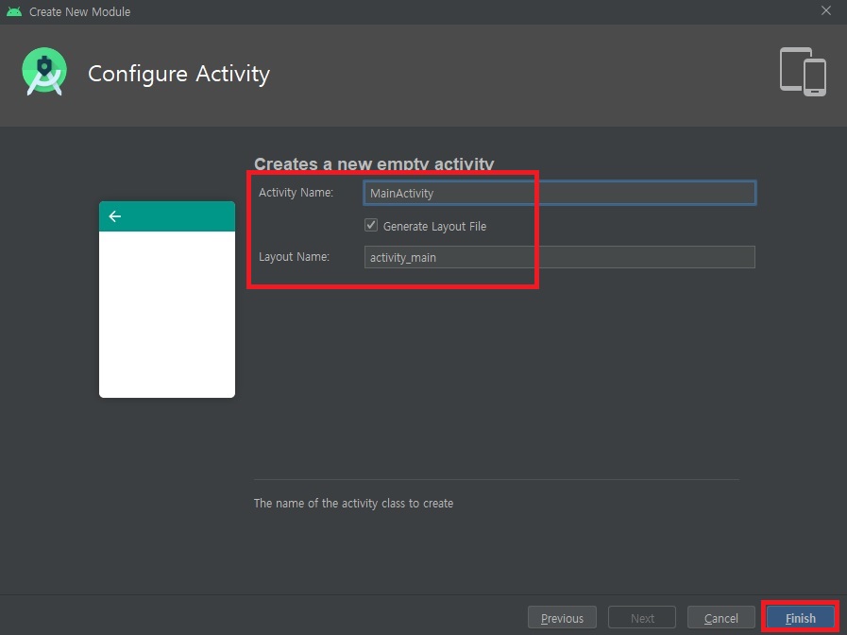Click the back arrow in activity preview
The height and width of the screenshot is (635, 847).
coord(114,216)
